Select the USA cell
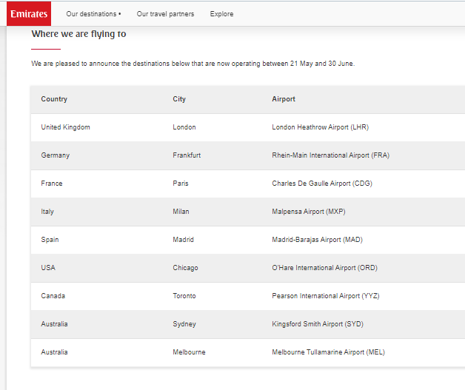The image size is (465, 390). coord(48,268)
